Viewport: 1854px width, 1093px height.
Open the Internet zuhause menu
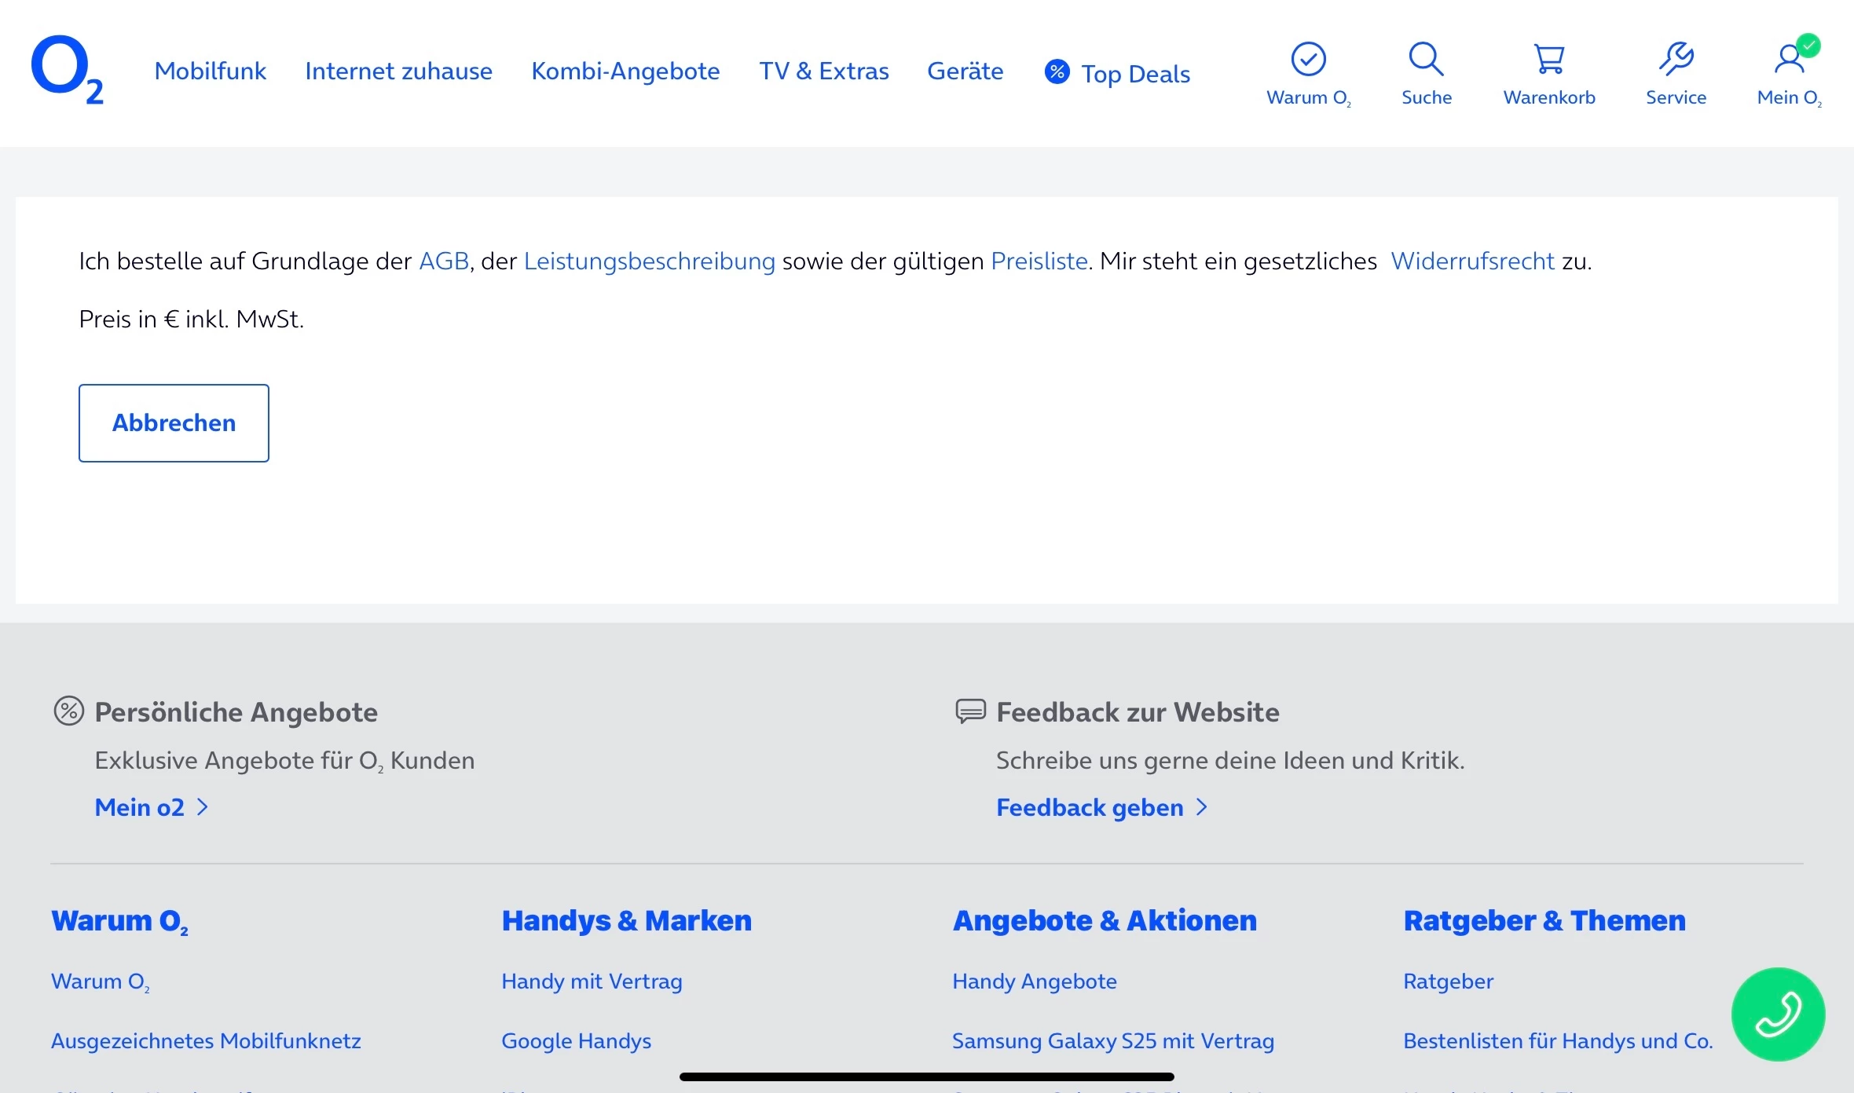pos(398,71)
